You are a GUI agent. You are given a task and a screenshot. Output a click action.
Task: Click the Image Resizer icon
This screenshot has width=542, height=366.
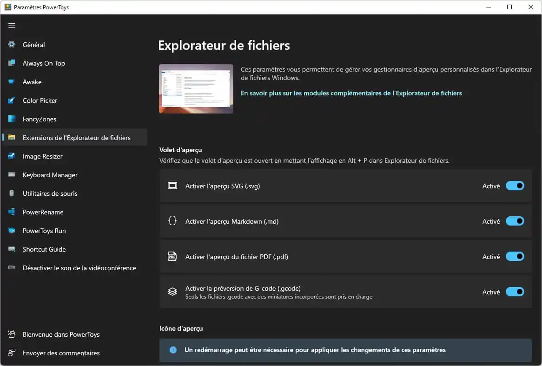tap(12, 156)
